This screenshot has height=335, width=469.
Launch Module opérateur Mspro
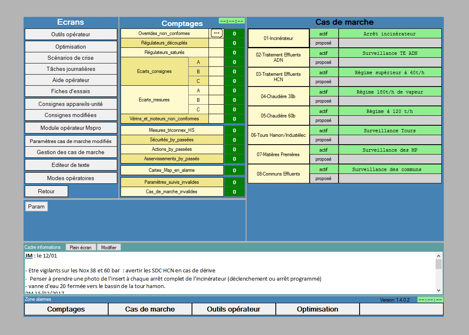[71, 128]
